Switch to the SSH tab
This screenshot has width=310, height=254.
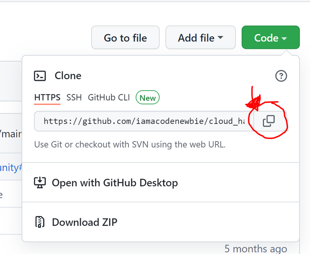(74, 98)
